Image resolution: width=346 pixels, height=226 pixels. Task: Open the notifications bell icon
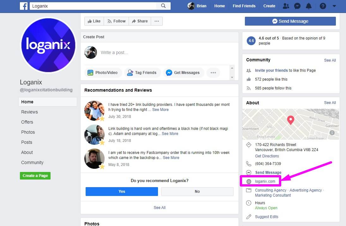(309, 6)
